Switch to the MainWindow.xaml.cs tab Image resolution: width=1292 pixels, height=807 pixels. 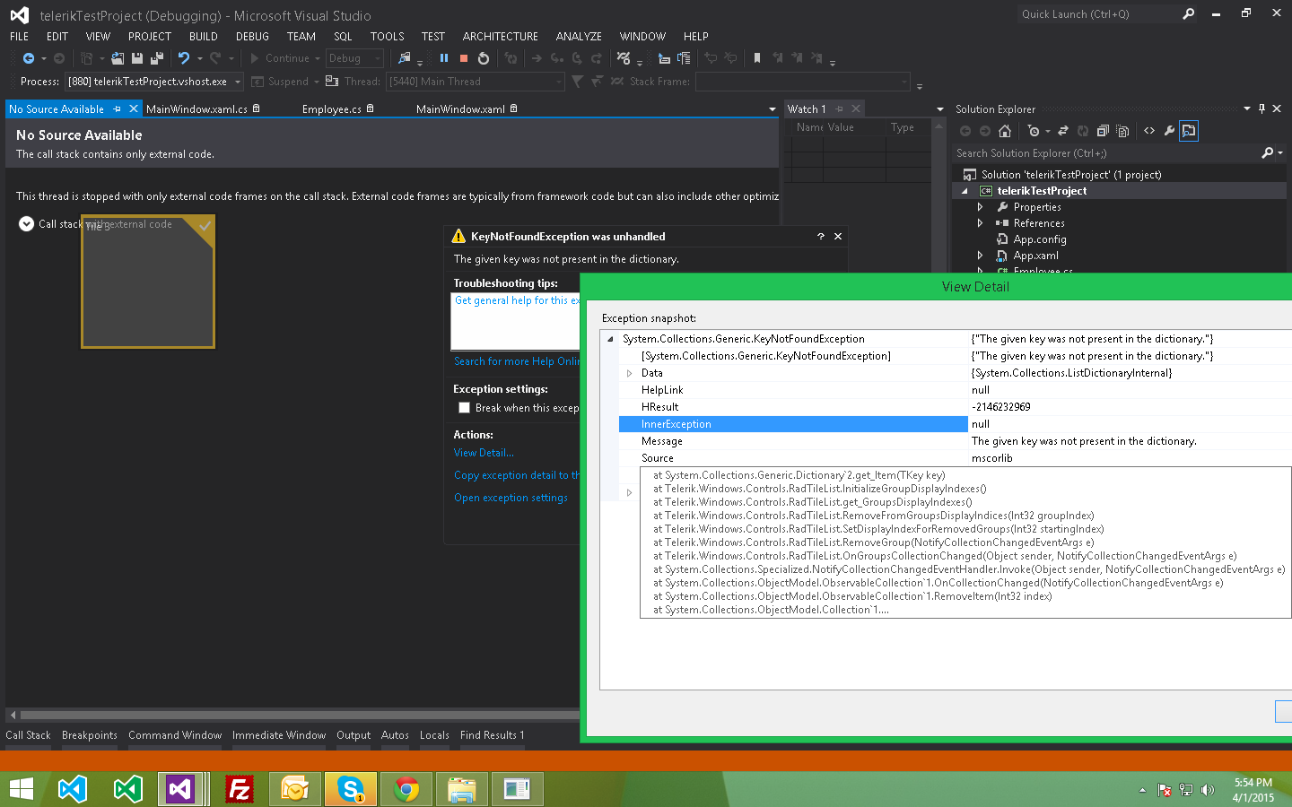click(x=196, y=109)
